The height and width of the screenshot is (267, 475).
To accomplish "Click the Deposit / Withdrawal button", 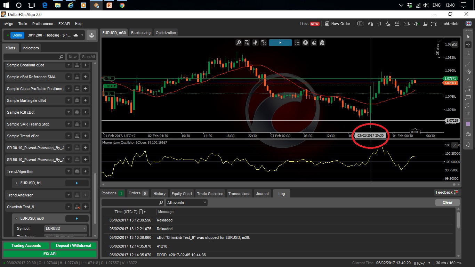I will point(73,245).
